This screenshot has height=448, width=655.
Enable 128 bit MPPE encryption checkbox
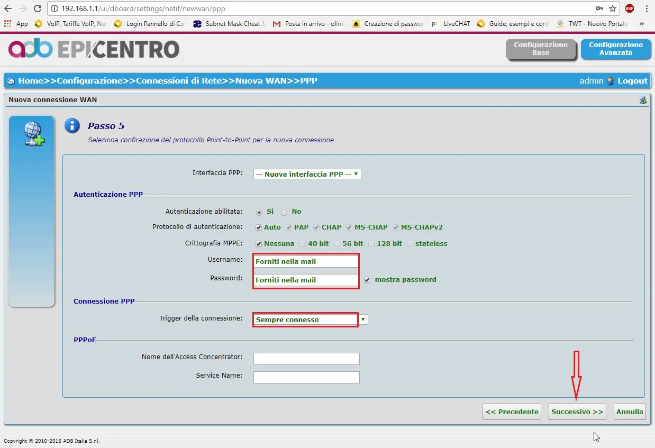tap(372, 244)
